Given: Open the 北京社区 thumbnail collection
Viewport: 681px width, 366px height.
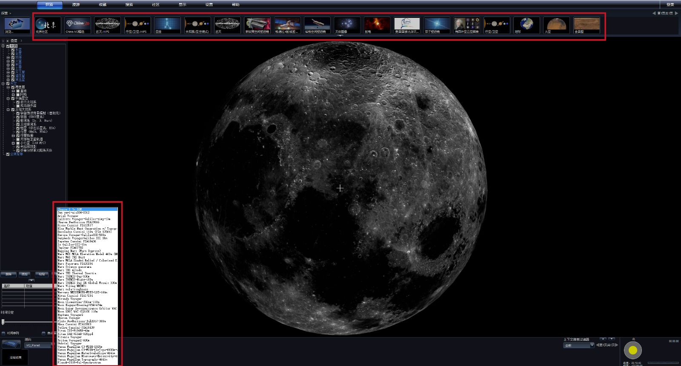Looking at the screenshot, I should pyautogui.click(x=48, y=25).
